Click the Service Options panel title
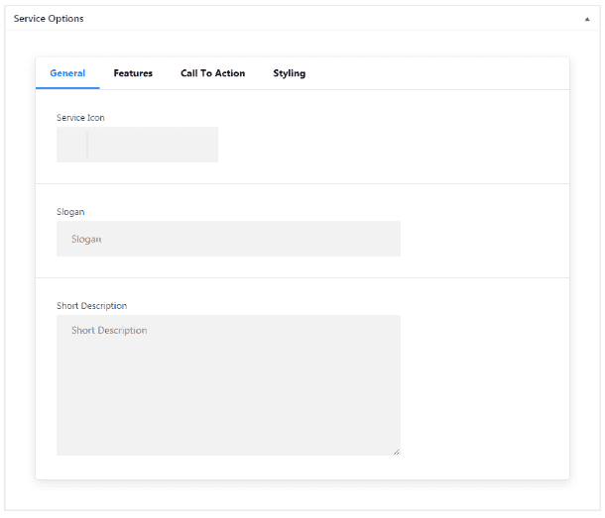Image resolution: width=605 pixels, height=518 pixels. point(49,19)
